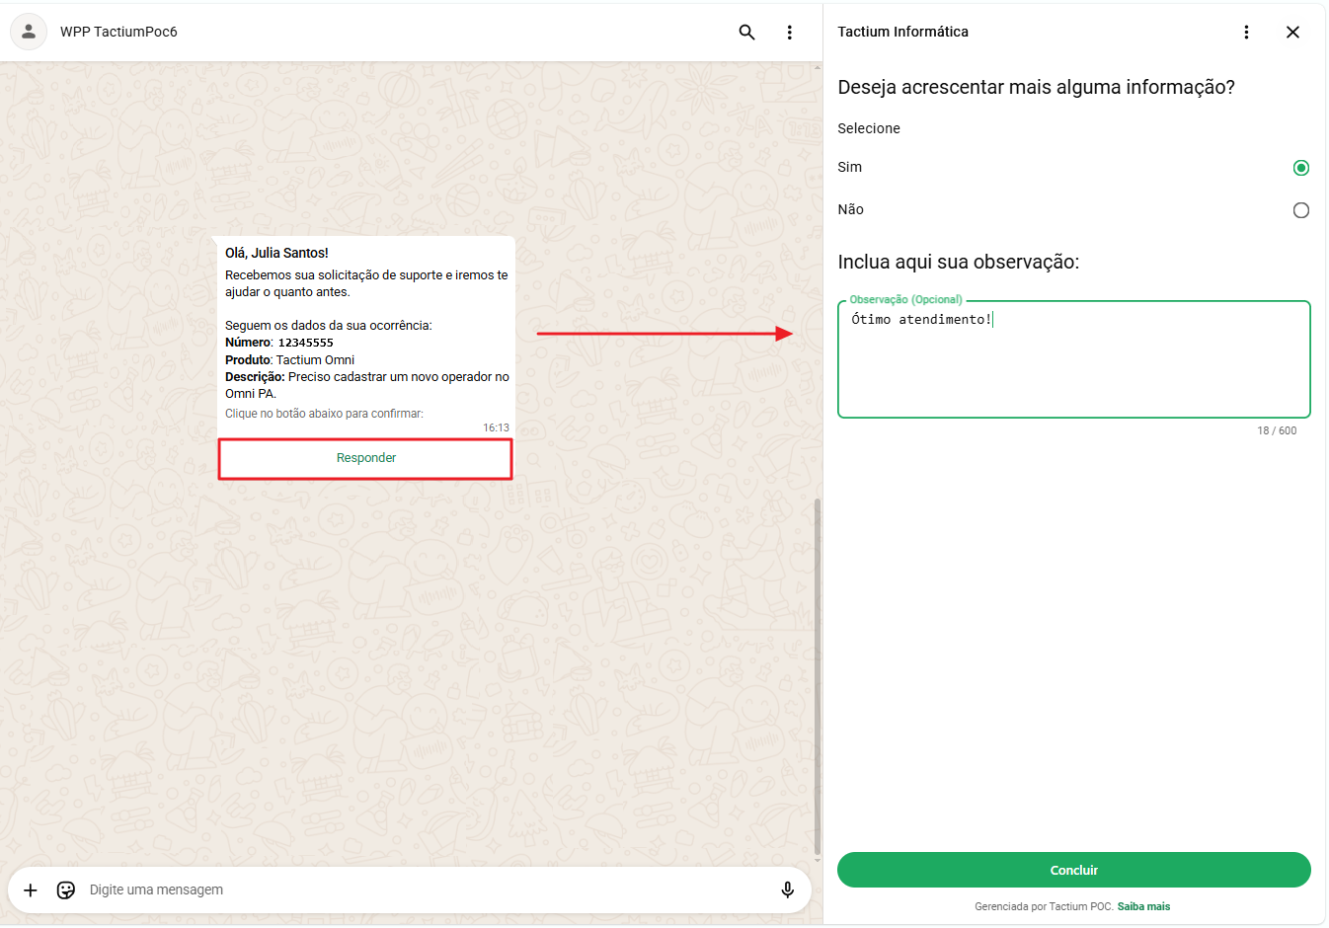Click the Sim option label
Viewport: 1329px width, 928px height.
click(x=850, y=167)
